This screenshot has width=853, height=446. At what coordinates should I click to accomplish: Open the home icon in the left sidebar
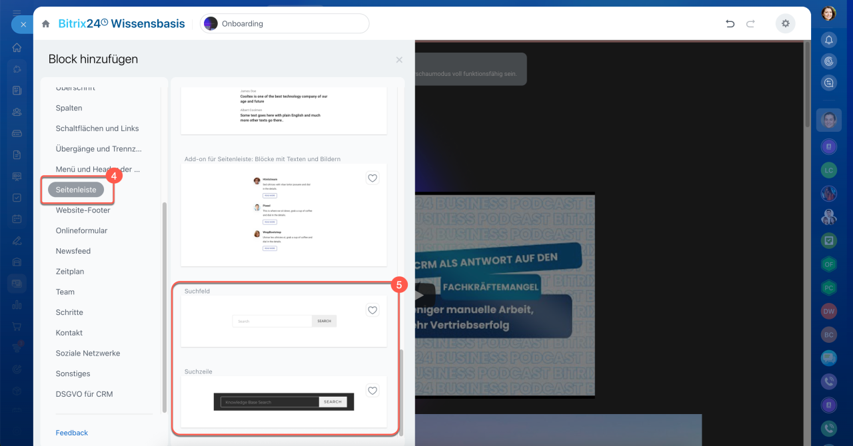(x=17, y=48)
